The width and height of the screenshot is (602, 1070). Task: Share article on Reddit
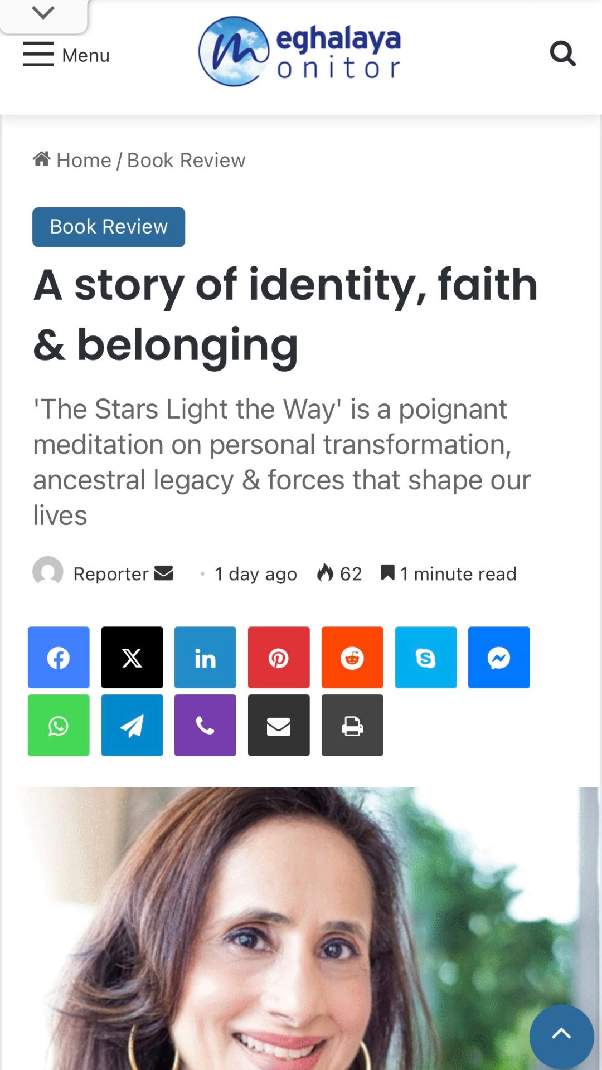[x=352, y=658]
